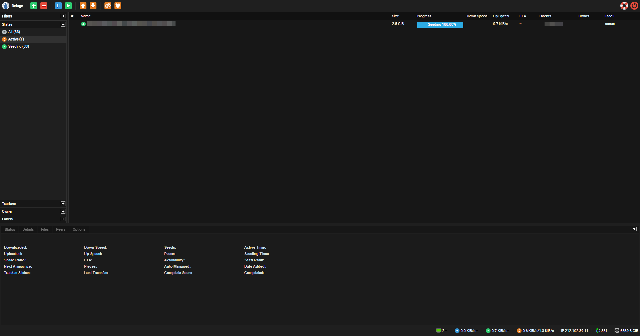This screenshot has height=336, width=640.
Task: Sort torrents by Up Speed column
Action: click(501, 16)
